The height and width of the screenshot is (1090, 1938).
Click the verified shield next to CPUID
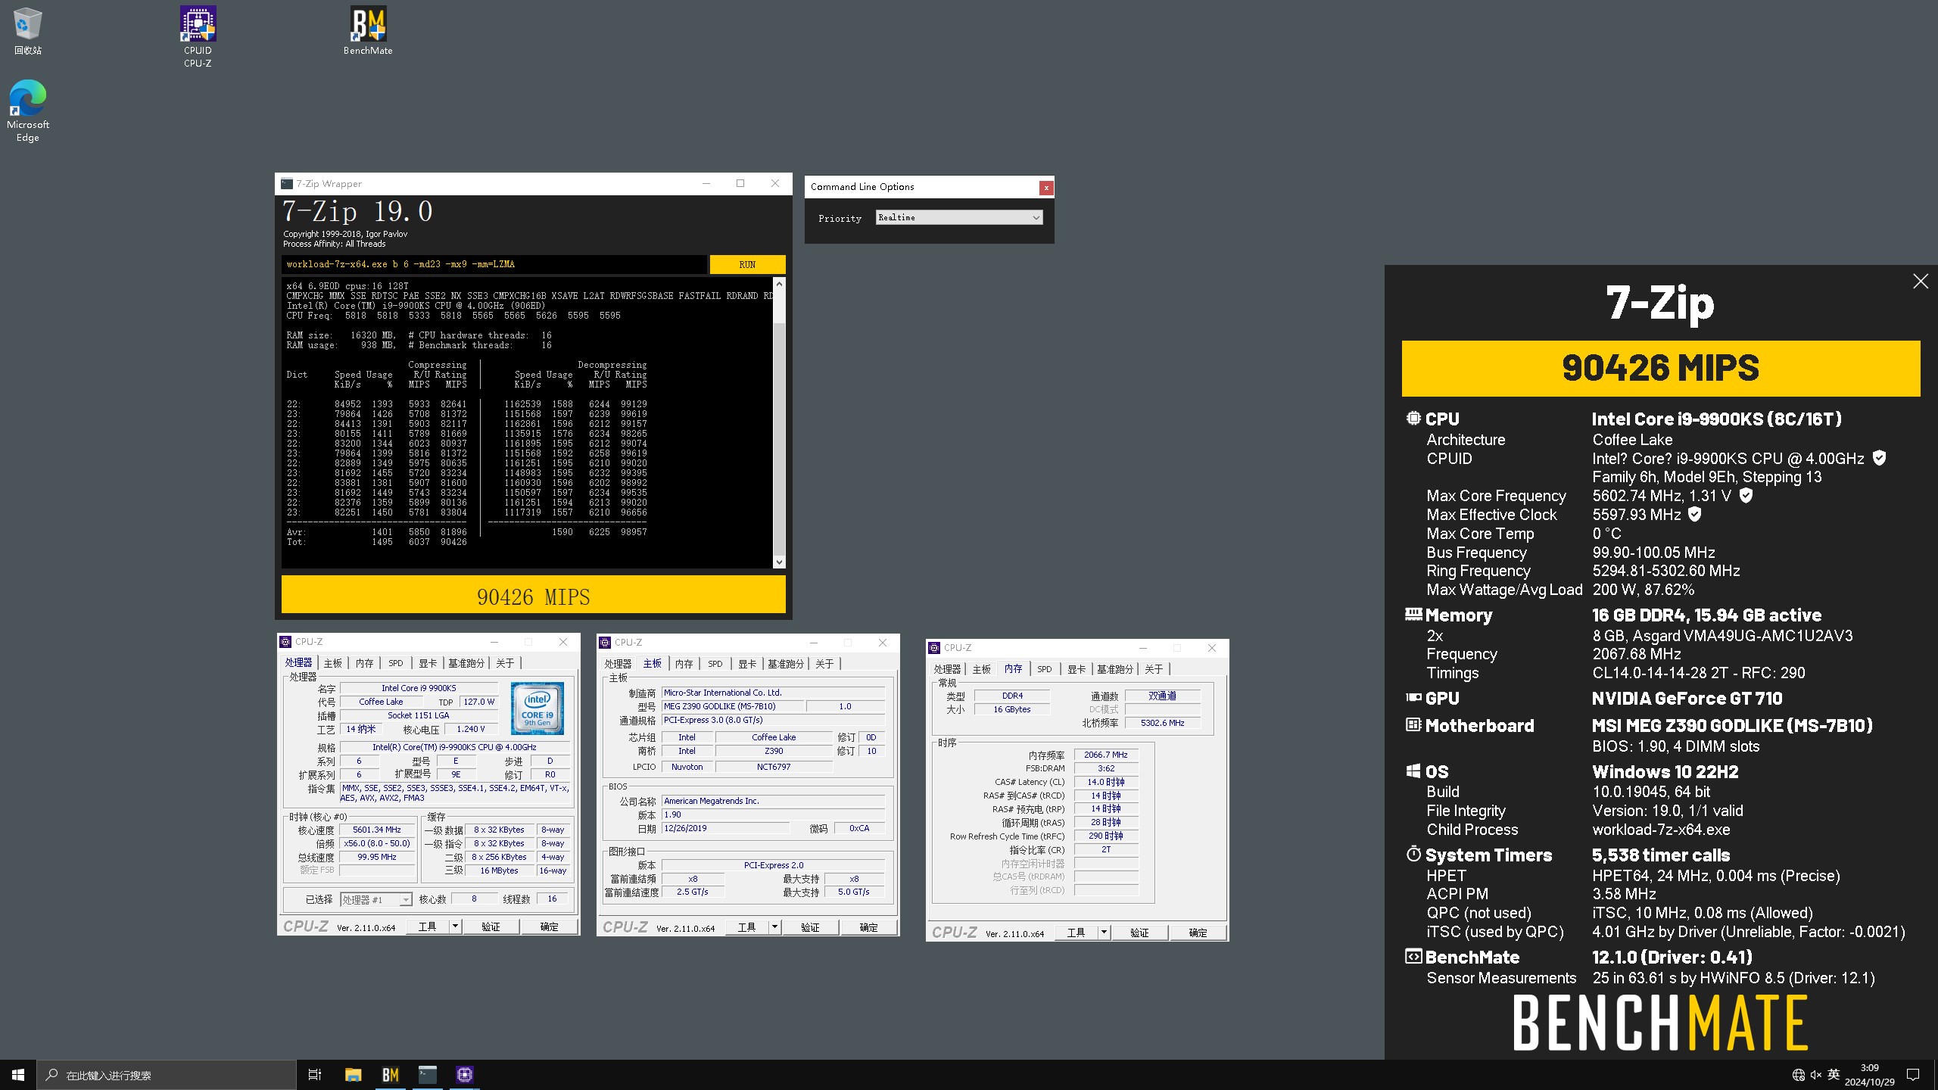click(x=1879, y=458)
